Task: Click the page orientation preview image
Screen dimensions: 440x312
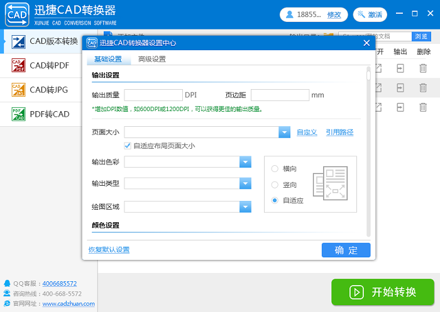Action: coord(330,183)
